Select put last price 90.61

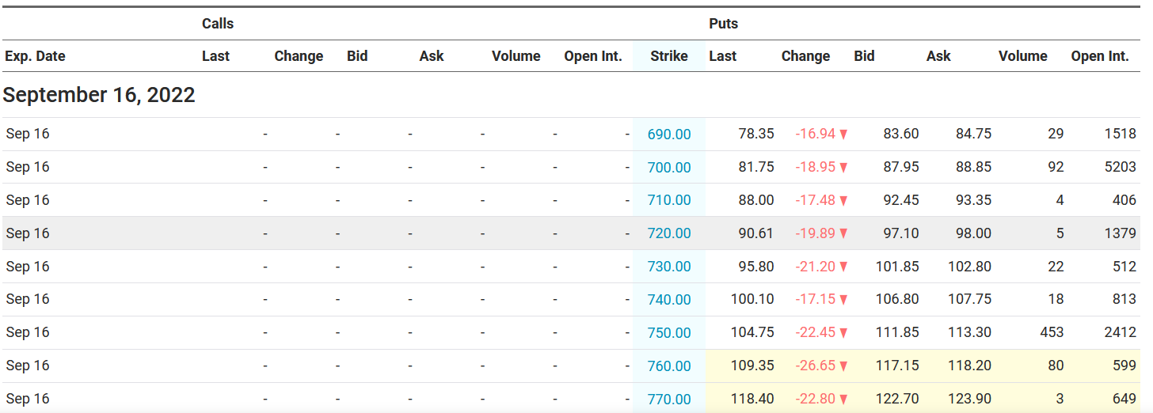coord(755,233)
